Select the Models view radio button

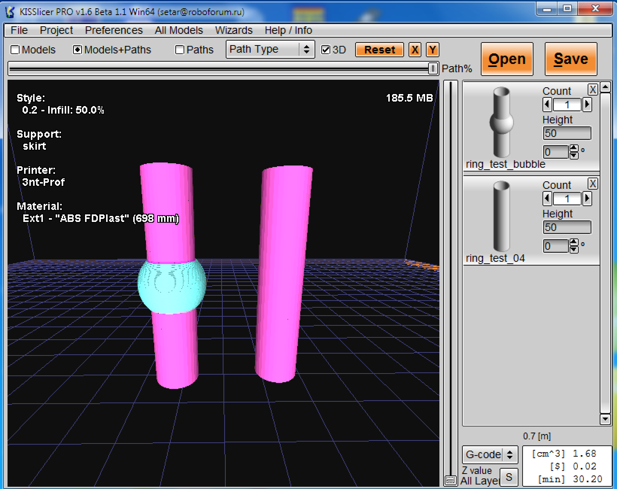pyautogui.click(x=15, y=50)
